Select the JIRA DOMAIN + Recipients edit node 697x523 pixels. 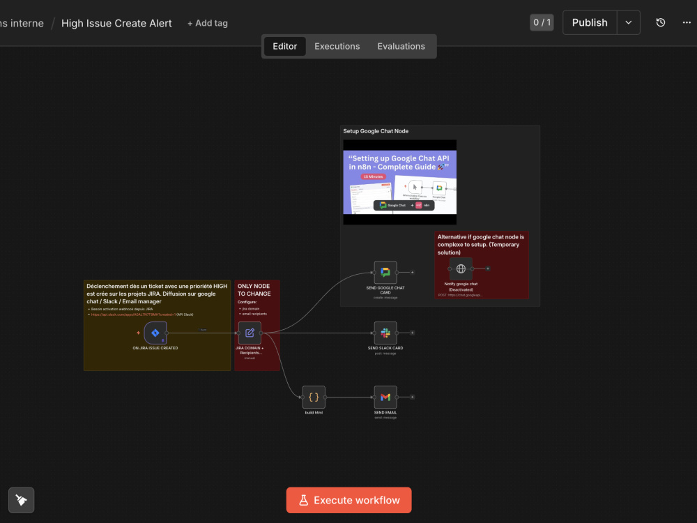coord(250,333)
